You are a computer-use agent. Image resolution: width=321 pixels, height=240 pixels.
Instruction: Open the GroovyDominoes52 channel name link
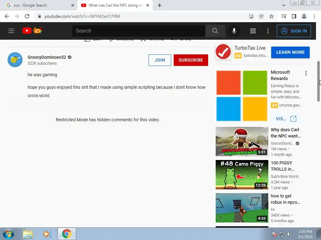click(47, 57)
